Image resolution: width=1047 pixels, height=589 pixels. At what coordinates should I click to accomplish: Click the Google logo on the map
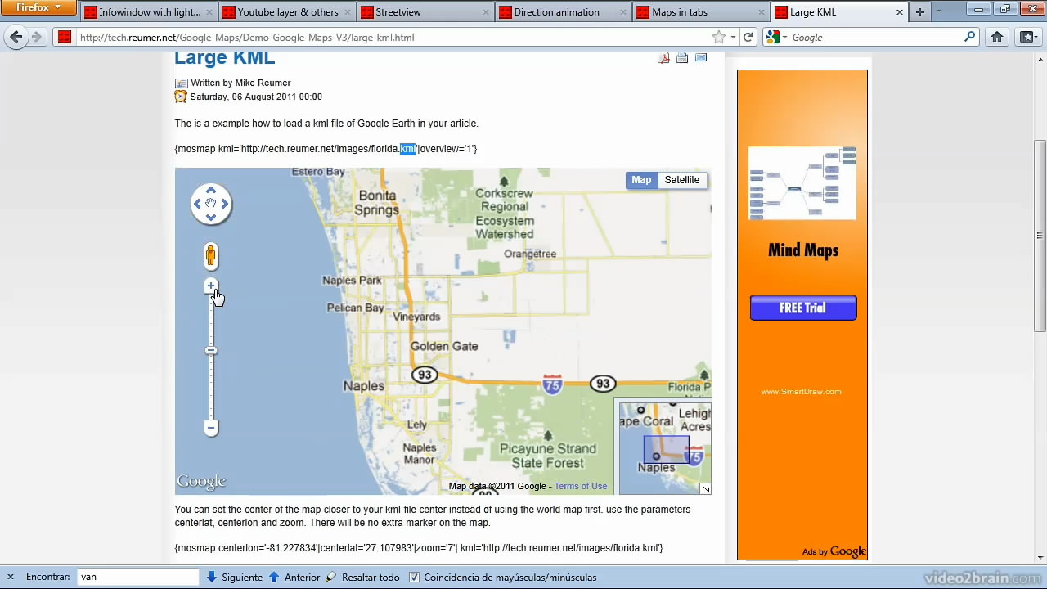point(201,482)
